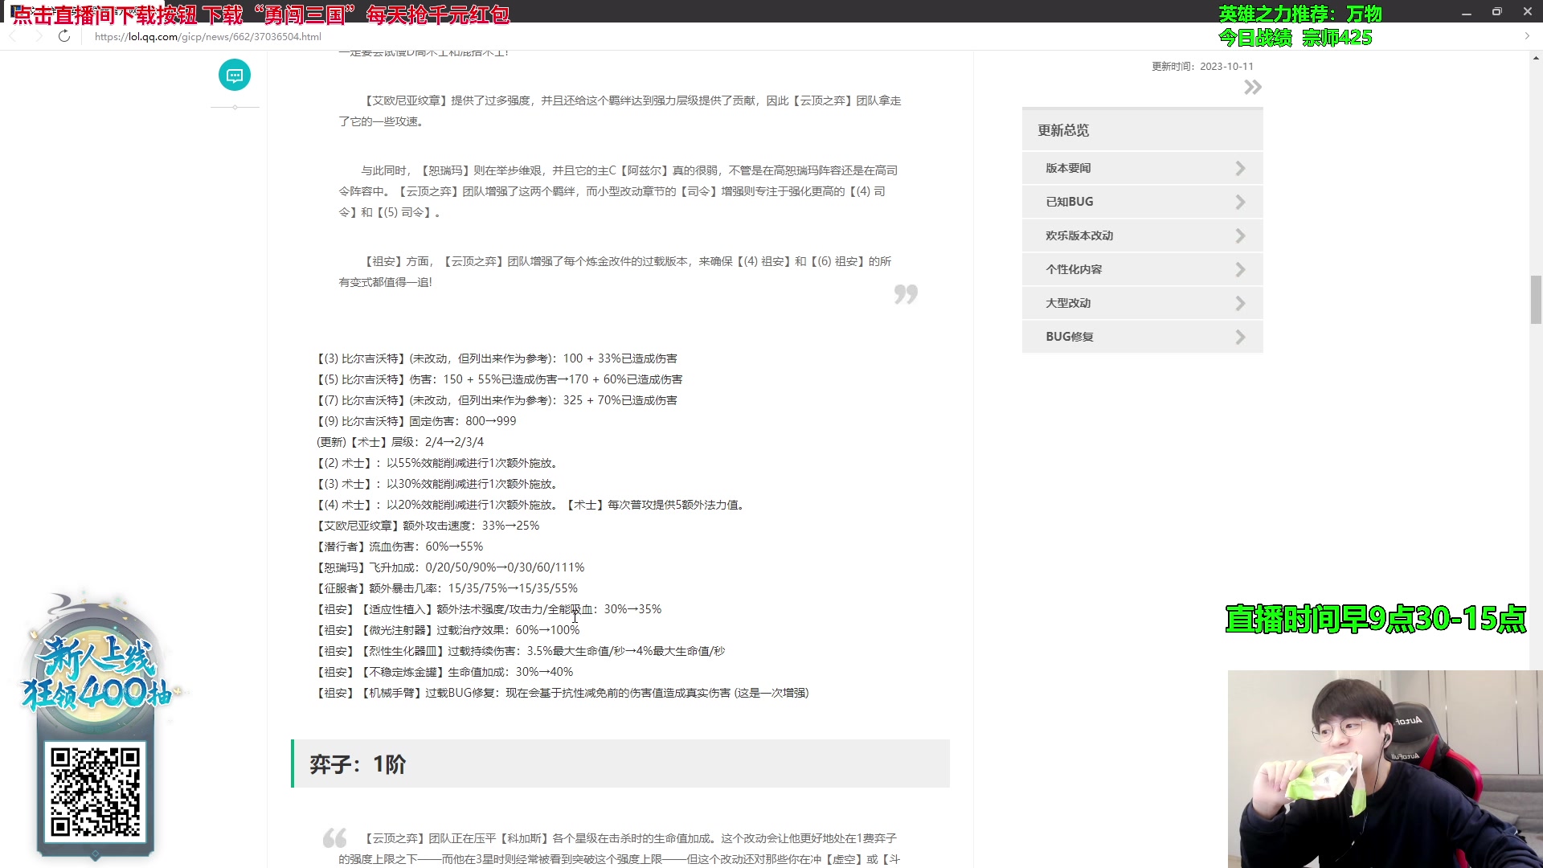Click the 【(9) 比尔吉沃特】固定伤害 line
Screen dimensions: 1543x868
coord(416,421)
